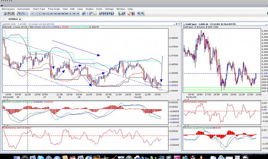Click second chart scroll bars icon
Screen dimensions: 268x159
[x=105, y=14]
